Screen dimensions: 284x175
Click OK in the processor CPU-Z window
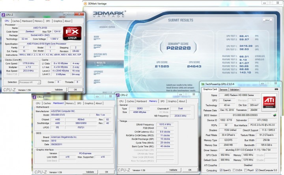(x=75, y=90)
